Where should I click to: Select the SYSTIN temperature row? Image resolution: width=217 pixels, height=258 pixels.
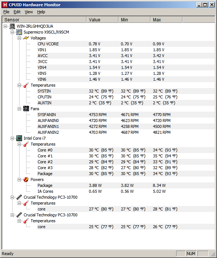(x=126, y=91)
